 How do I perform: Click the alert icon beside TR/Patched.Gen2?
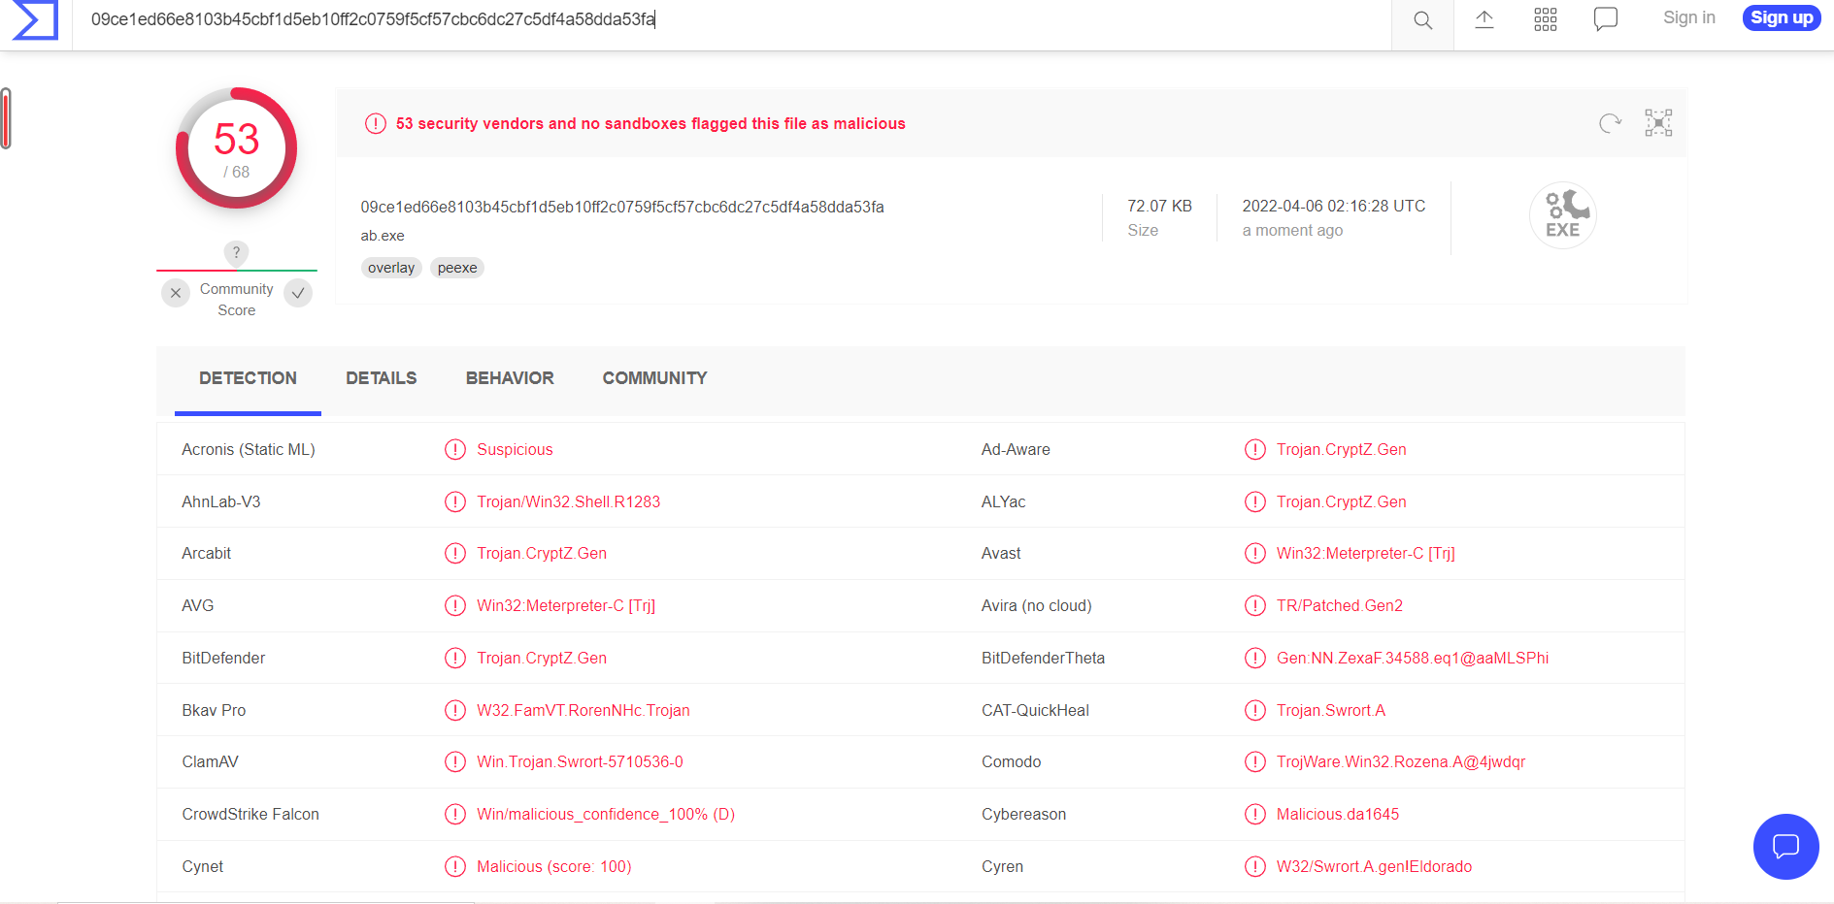[x=1255, y=606]
